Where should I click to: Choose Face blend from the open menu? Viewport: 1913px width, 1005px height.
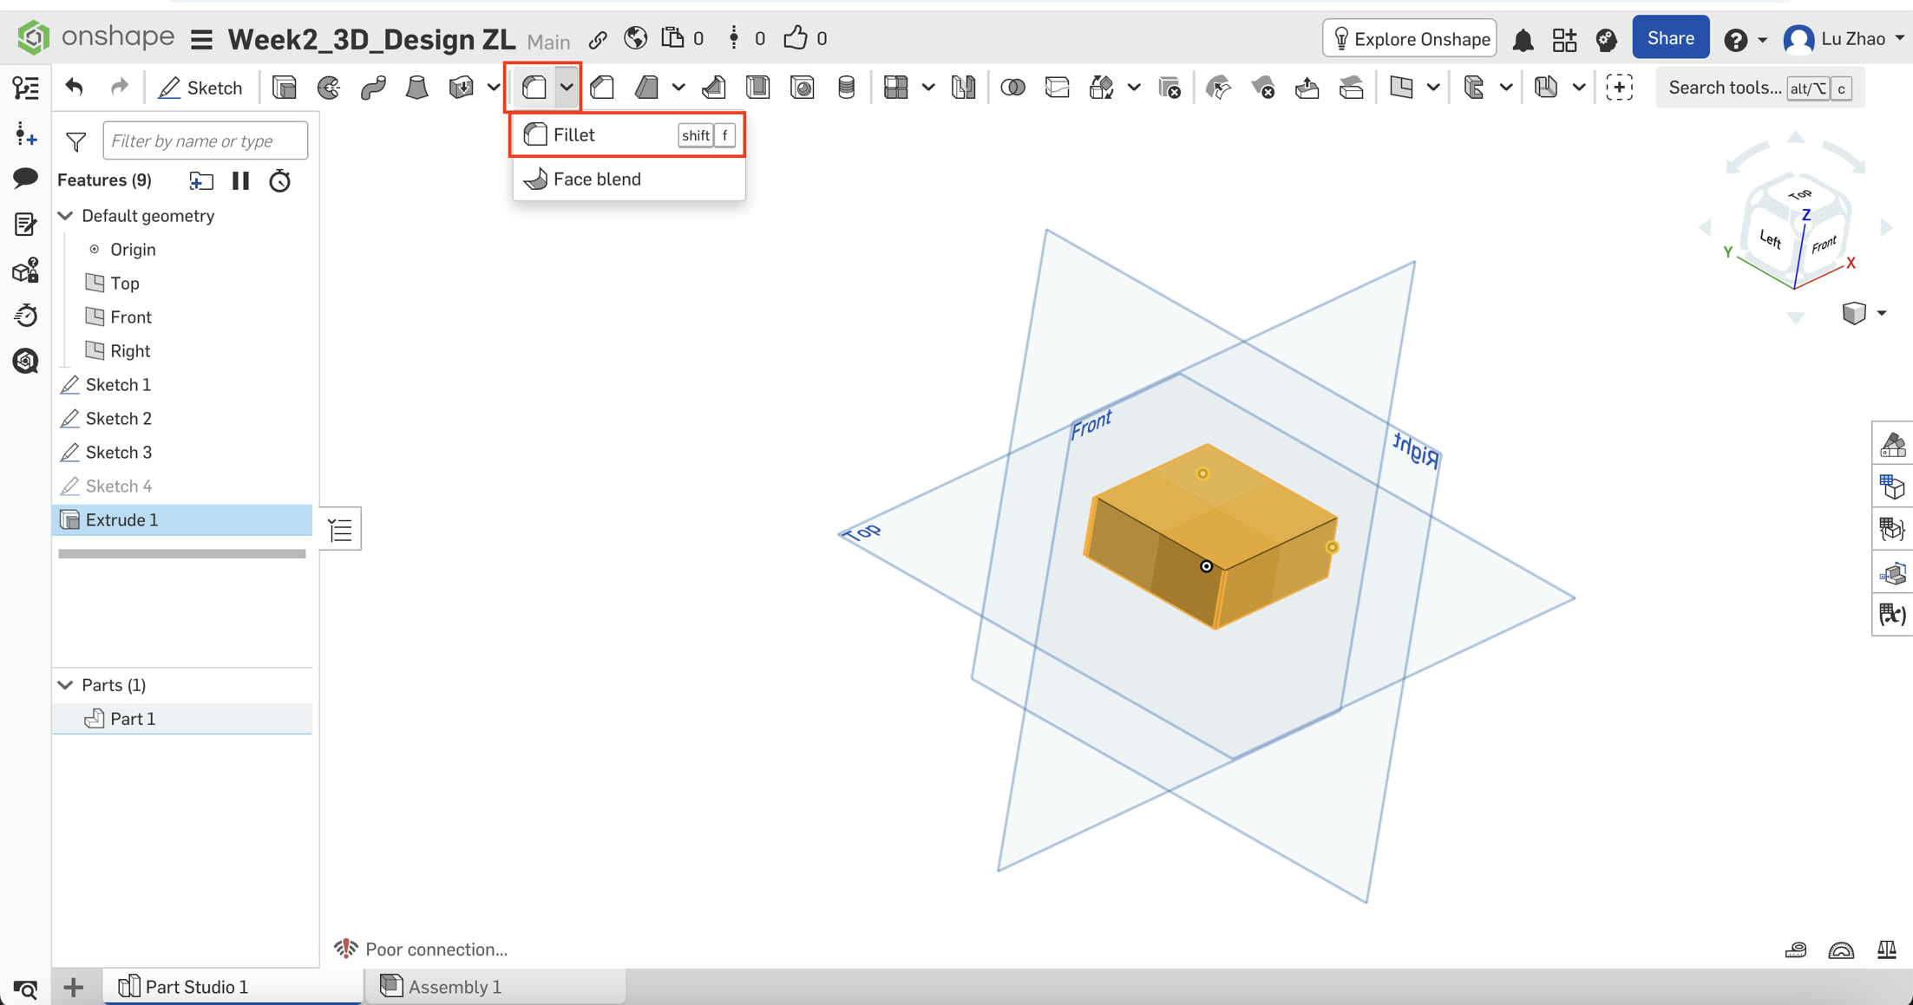597,179
